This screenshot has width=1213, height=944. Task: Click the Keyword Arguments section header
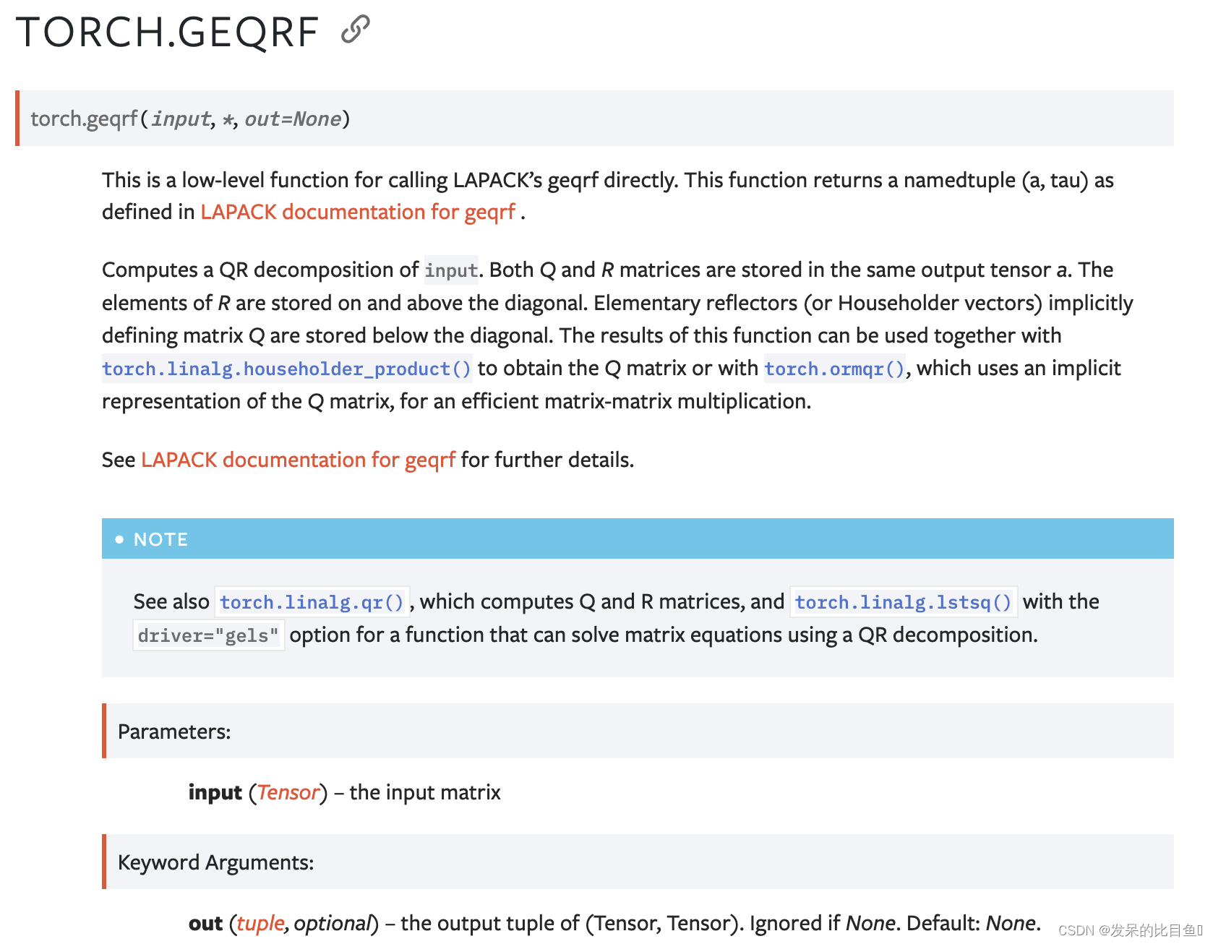coord(216,862)
